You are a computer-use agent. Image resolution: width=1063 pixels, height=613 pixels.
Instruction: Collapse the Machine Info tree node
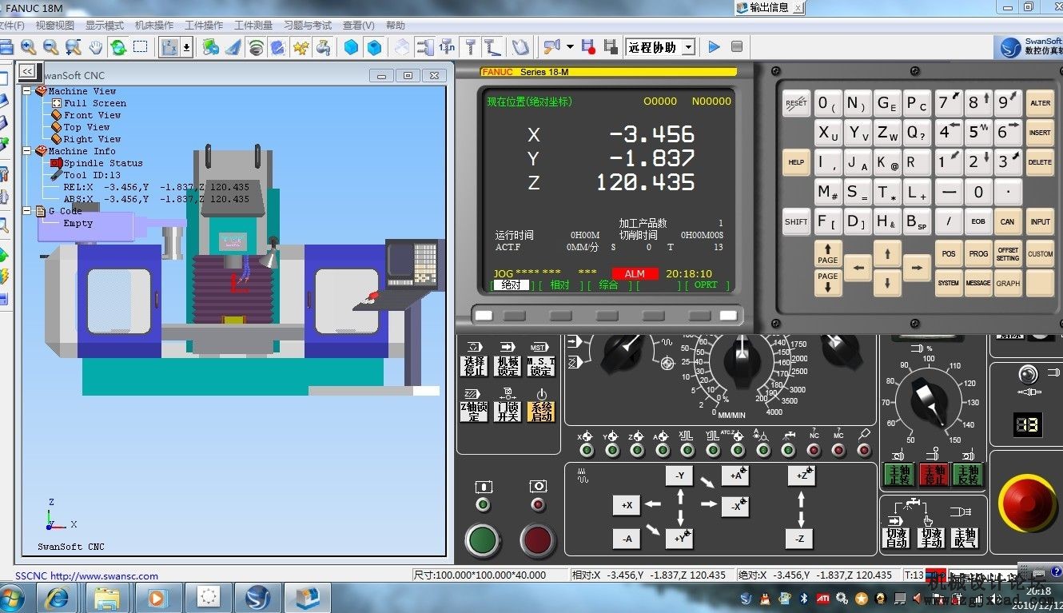click(27, 151)
